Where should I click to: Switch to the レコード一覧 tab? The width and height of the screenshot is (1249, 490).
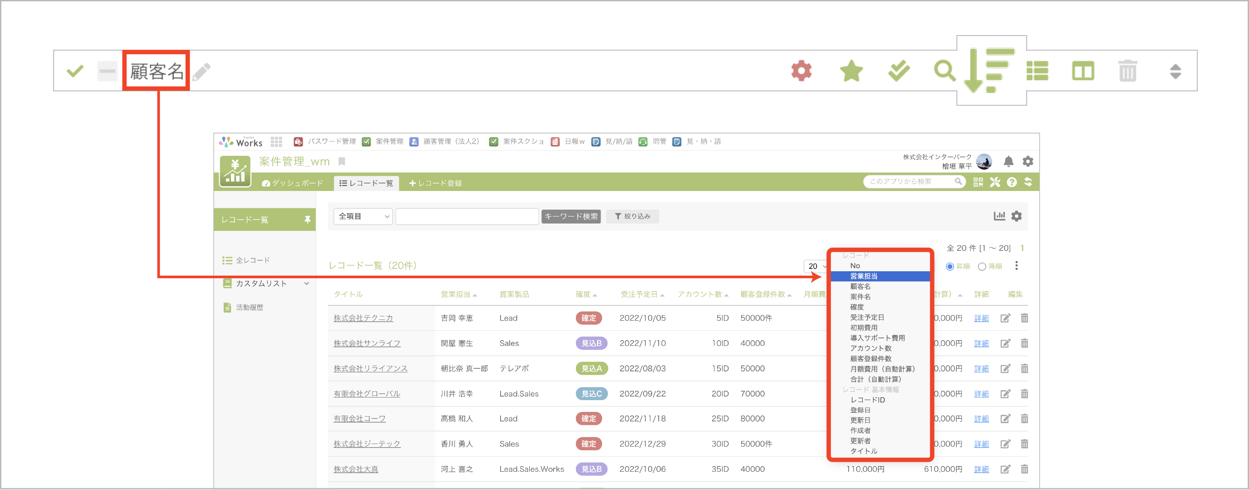point(366,183)
